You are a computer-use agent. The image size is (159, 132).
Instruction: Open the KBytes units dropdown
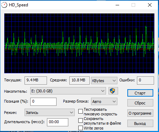click(104, 81)
